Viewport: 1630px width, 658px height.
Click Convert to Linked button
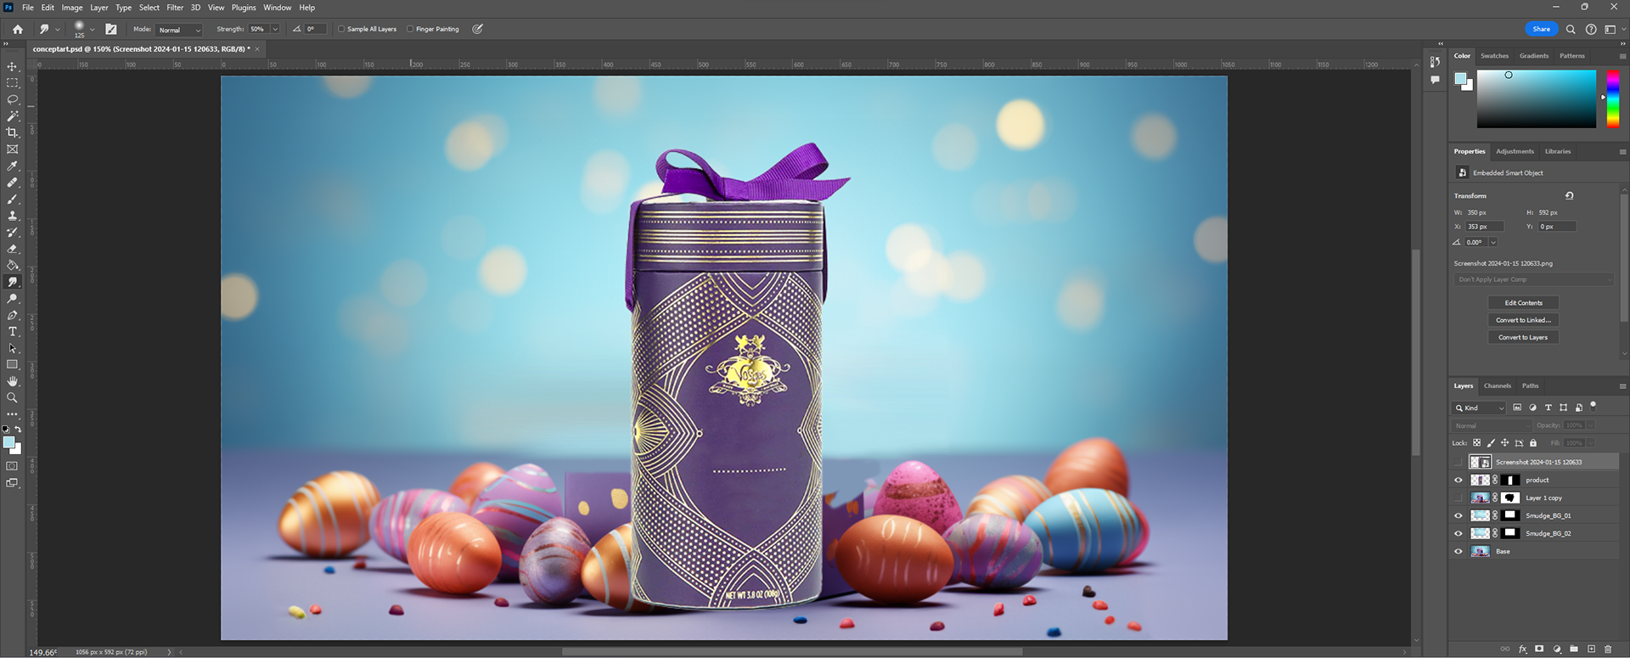pos(1524,320)
